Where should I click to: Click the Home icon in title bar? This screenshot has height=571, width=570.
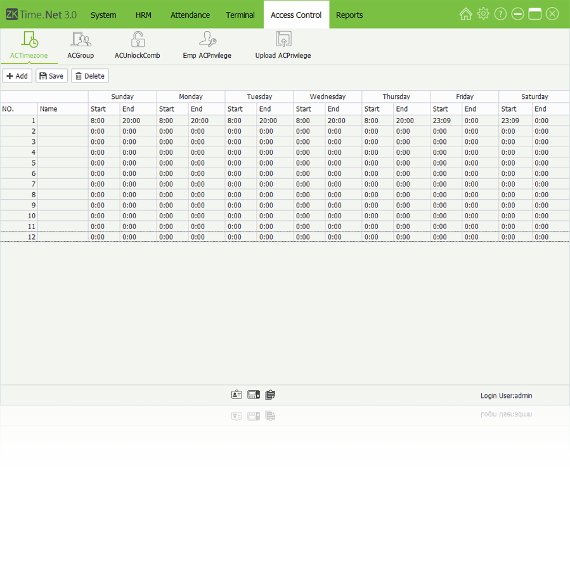coord(465,14)
